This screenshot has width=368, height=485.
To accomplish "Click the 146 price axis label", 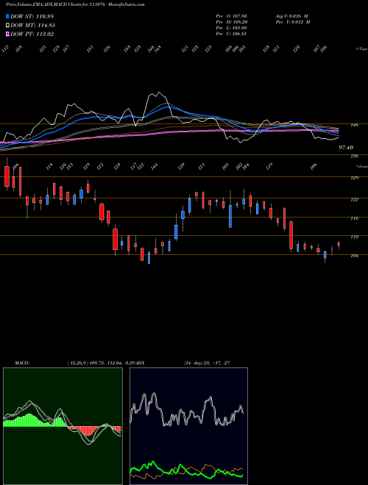I will 355,125.
